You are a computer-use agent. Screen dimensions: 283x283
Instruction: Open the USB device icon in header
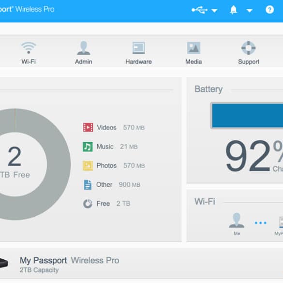pos(199,10)
